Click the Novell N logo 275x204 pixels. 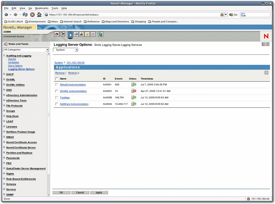(x=266, y=36)
